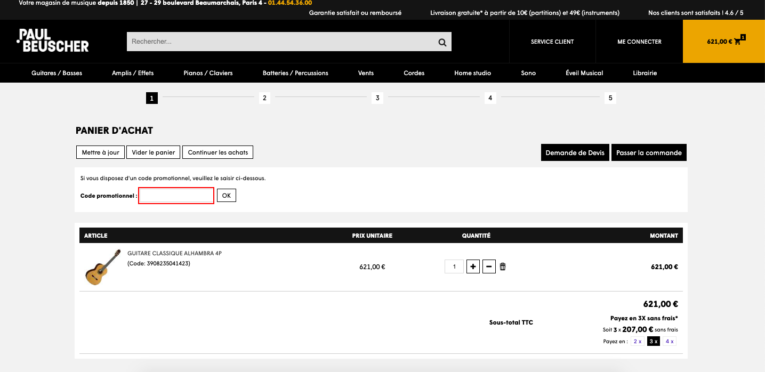Open the Guitares / Basses menu
The image size is (765, 372).
click(57, 73)
